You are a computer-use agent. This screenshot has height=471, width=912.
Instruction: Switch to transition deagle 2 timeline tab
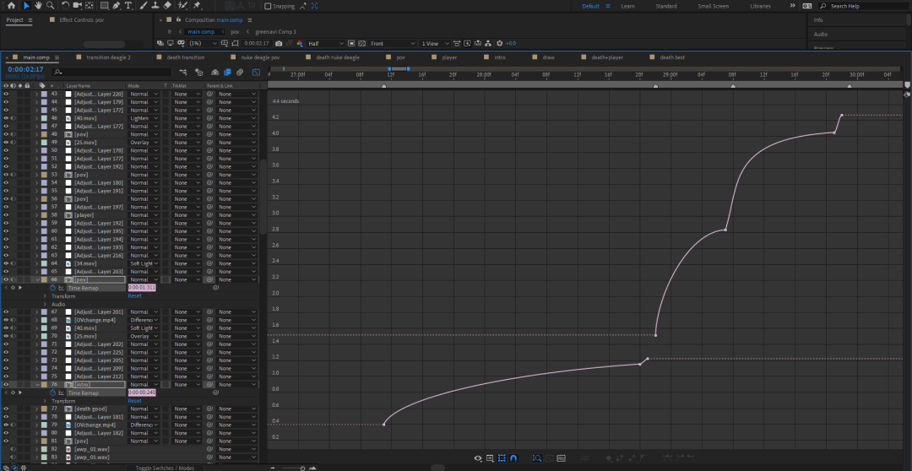(x=108, y=57)
